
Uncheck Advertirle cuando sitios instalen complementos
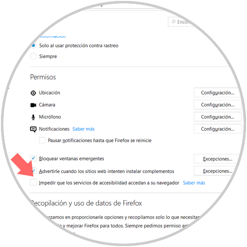(34, 171)
